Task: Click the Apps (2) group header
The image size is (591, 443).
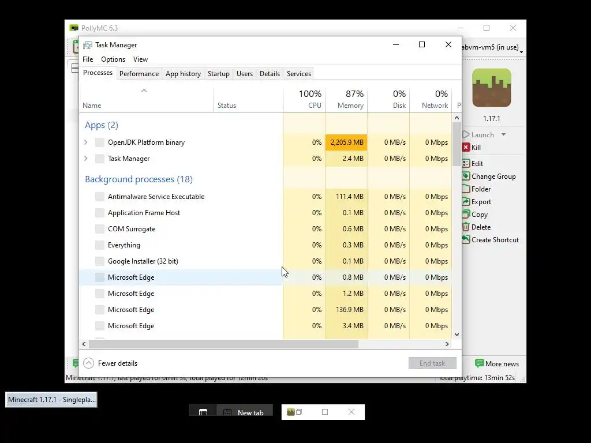Action: pos(102,125)
